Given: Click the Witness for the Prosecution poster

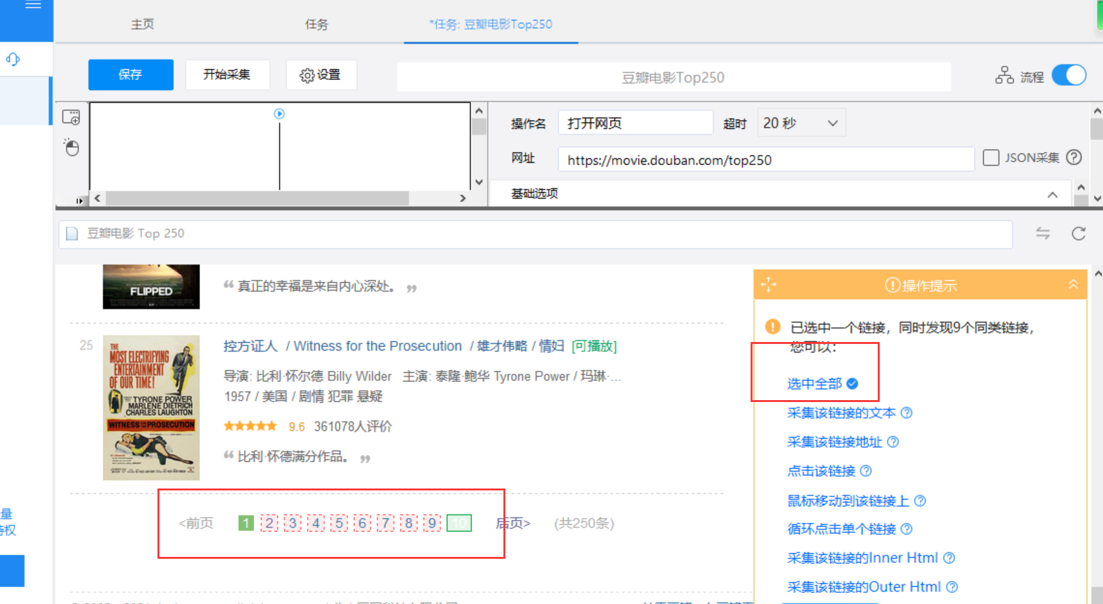Looking at the screenshot, I should point(151,408).
